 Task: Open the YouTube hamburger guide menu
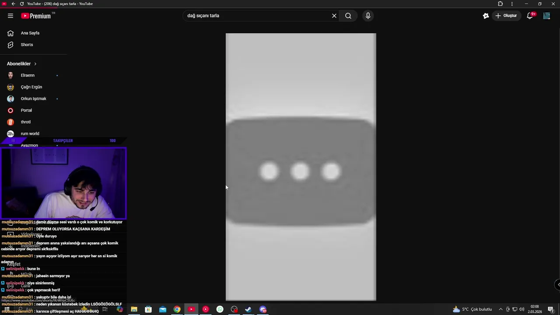(x=10, y=16)
